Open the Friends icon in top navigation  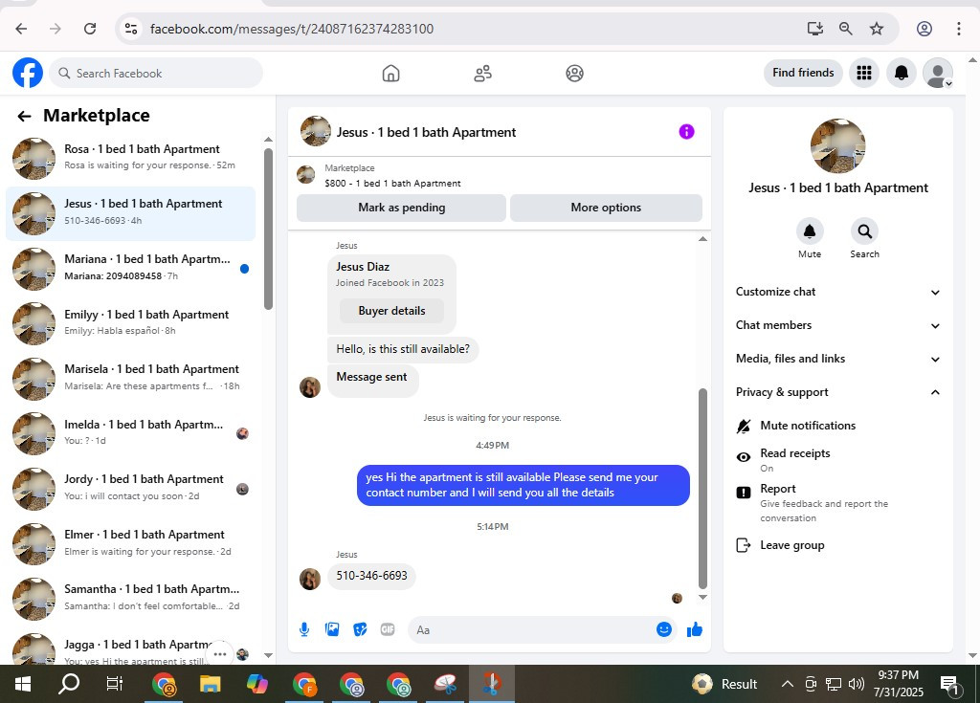[x=482, y=73]
